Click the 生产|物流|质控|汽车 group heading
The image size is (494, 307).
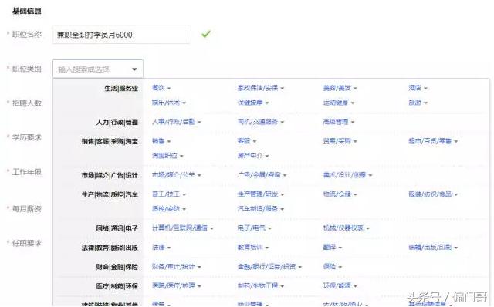click(x=110, y=194)
